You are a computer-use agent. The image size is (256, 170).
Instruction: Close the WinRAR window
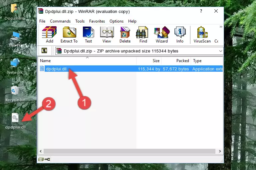[216, 11]
